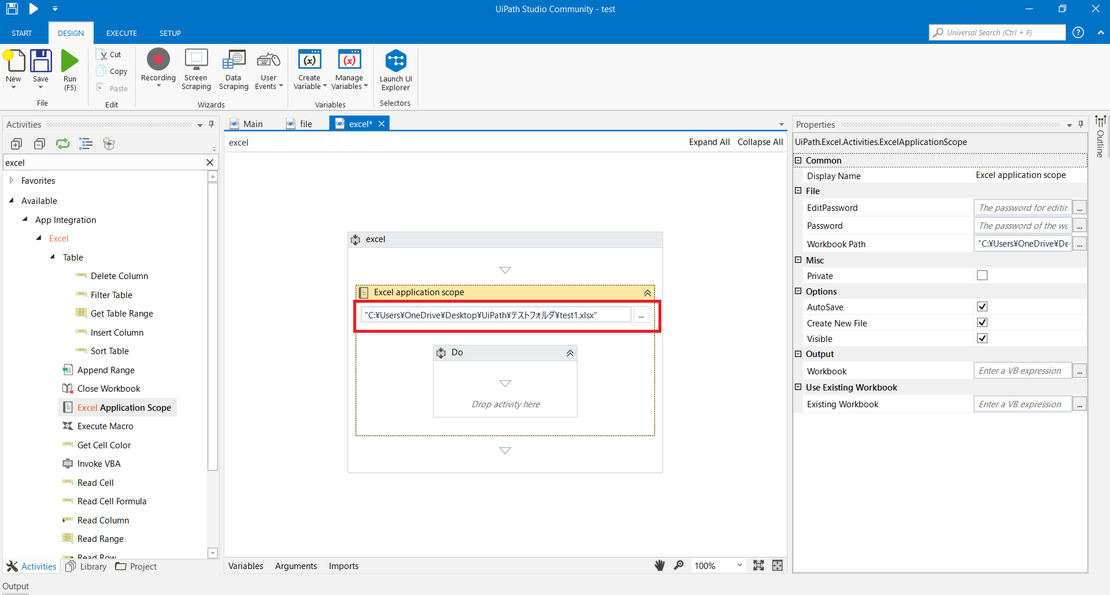Pin the Properties panel
The height and width of the screenshot is (595, 1110).
point(1081,124)
